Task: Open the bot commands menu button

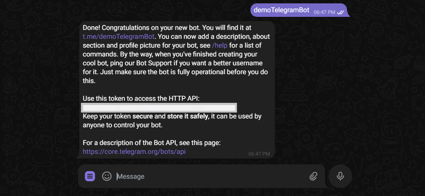Action: click(90, 176)
